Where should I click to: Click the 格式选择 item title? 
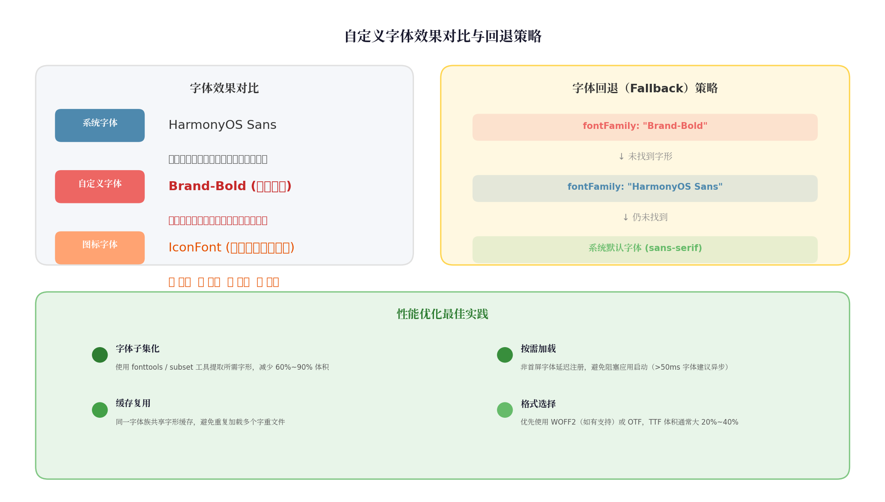(x=538, y=404)
